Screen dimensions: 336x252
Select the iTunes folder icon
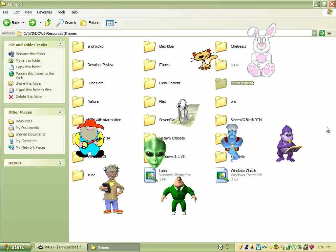tap(150, 65)
